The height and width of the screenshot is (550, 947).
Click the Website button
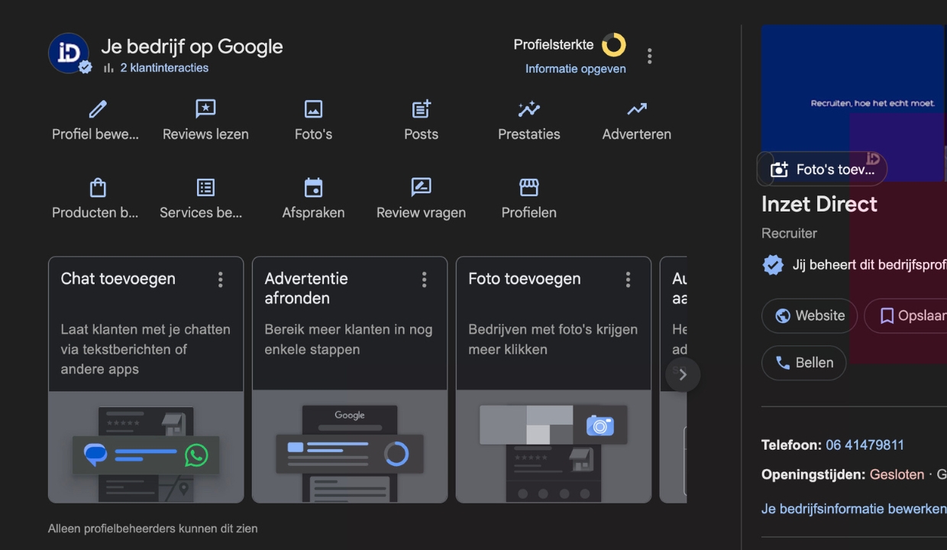click(810, 315)
